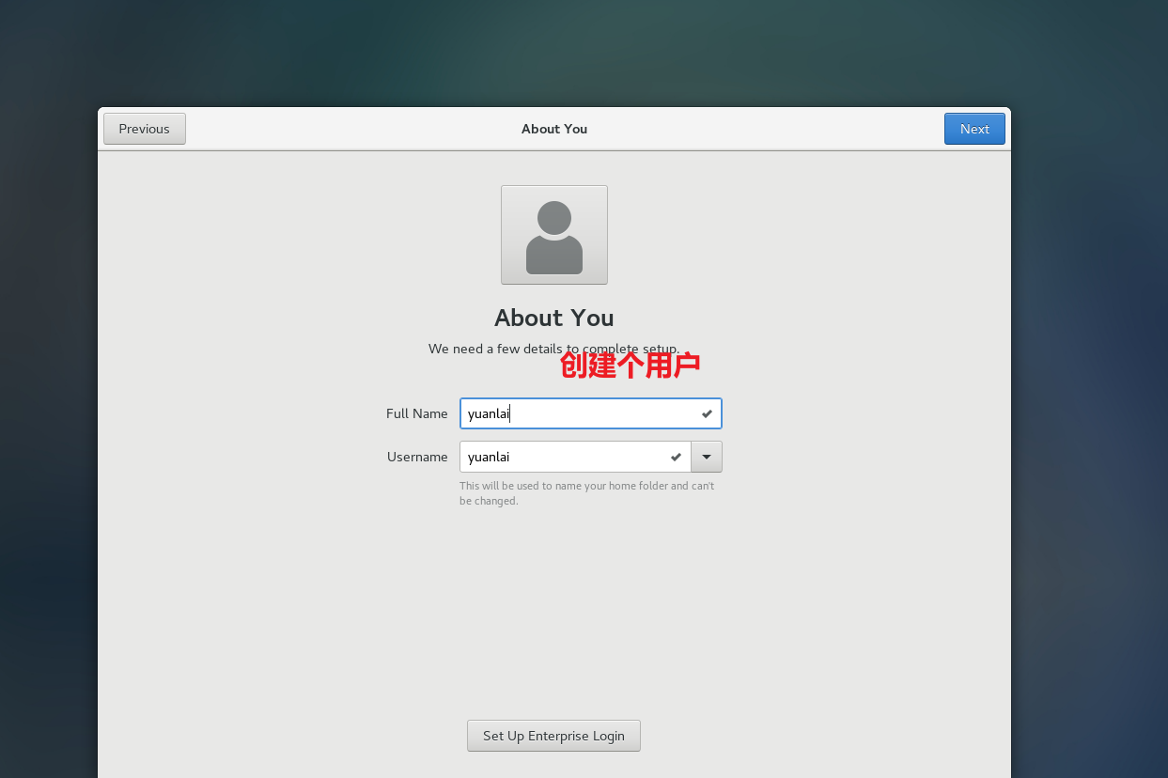Click the checkmark icon in Full Name field

click(x=707, y=413)
